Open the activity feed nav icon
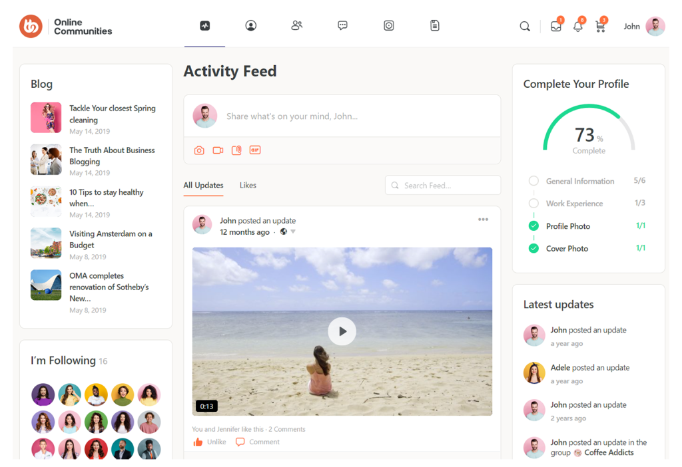The image size is (682, 467). pos(204,26)
